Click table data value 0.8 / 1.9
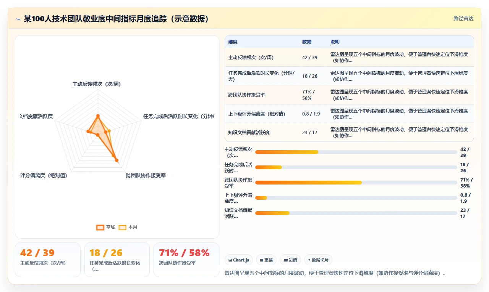This screenshot has height=292, width=489. [311, 114]
